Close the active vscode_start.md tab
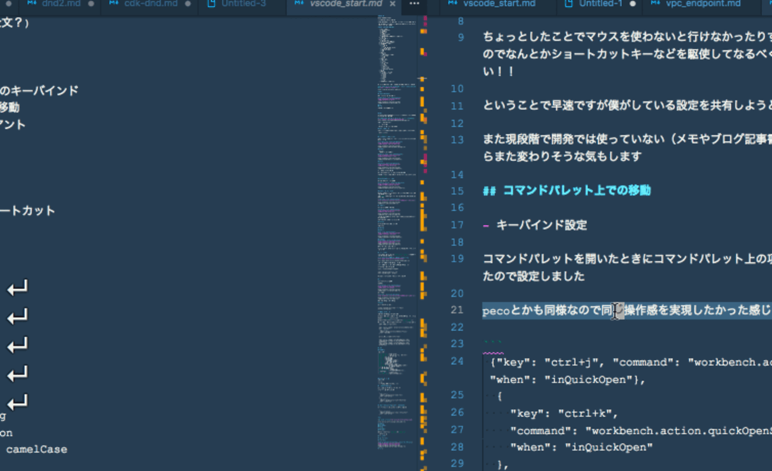Screen dimensions: 772x471 coord(393,4)
